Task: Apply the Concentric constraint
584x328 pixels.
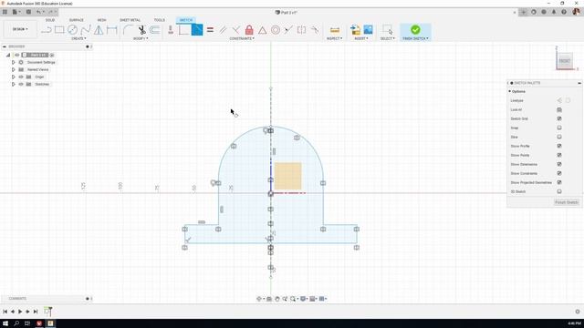Action: coord(276,30)
